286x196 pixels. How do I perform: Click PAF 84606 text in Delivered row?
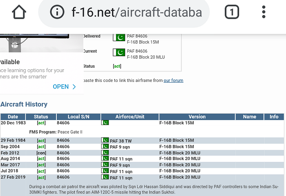137,36
